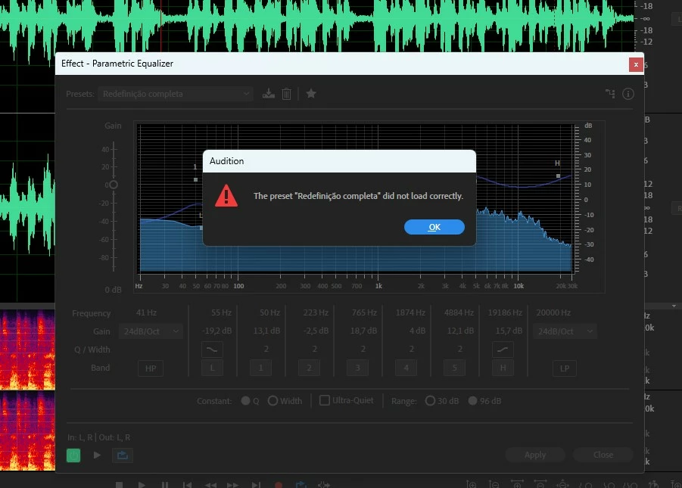682x488 pixels.
Task: Click the 765 Hz frequency value
Action: pos(364,312)
